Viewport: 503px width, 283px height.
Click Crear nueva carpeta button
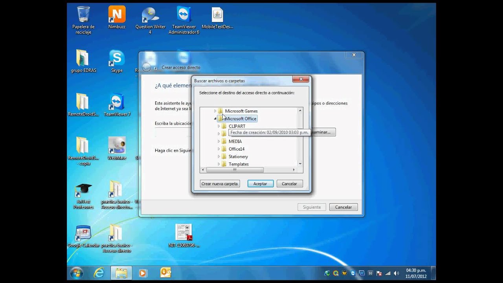pyautogui.click(x=220, y=184)
